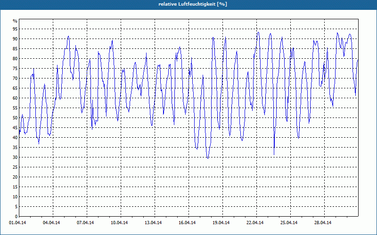Click the y-axis label 70
This screenshot has height=235, width=377.
click(x=15, y=78)
